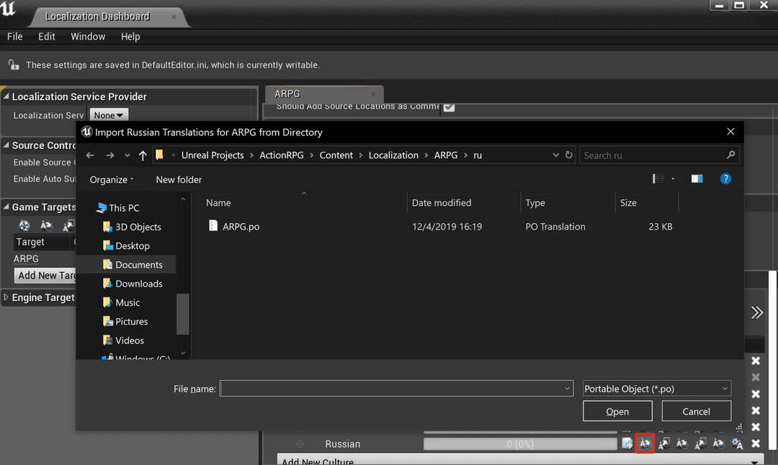This screenshot has width=778, height=465.
Task: Click the Cancel button
Action: click(696, 412)
